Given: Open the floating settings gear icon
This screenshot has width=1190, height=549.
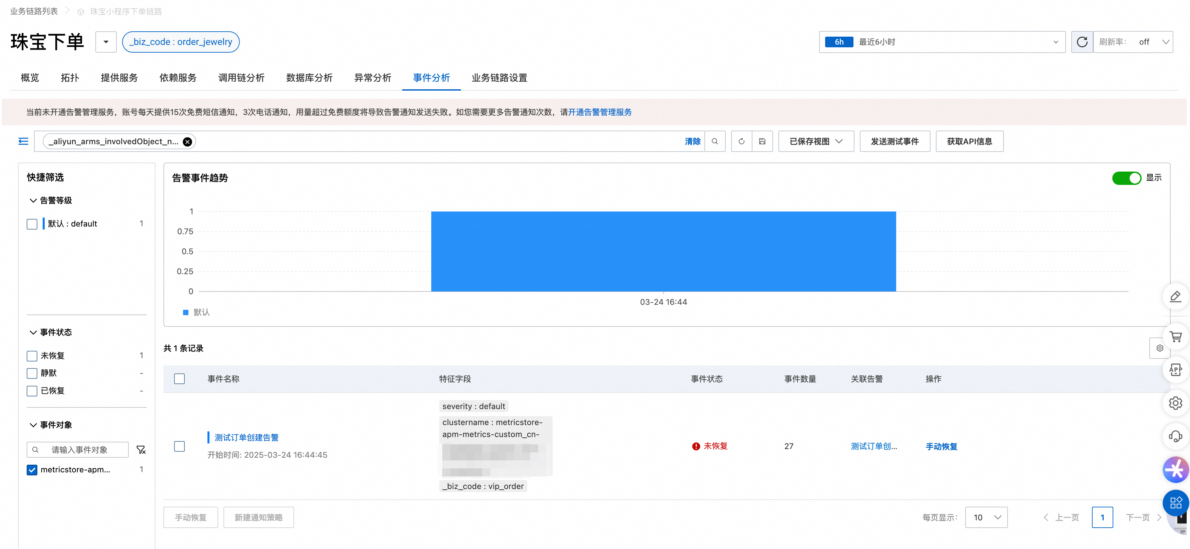Looking at the screenshot, I should [1175, 403].
